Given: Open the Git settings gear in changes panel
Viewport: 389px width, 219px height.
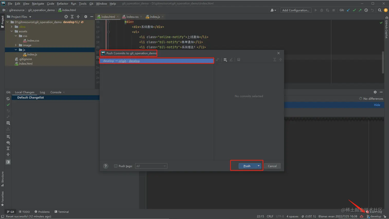Looking at the screenshot, I should pos(375,92).
